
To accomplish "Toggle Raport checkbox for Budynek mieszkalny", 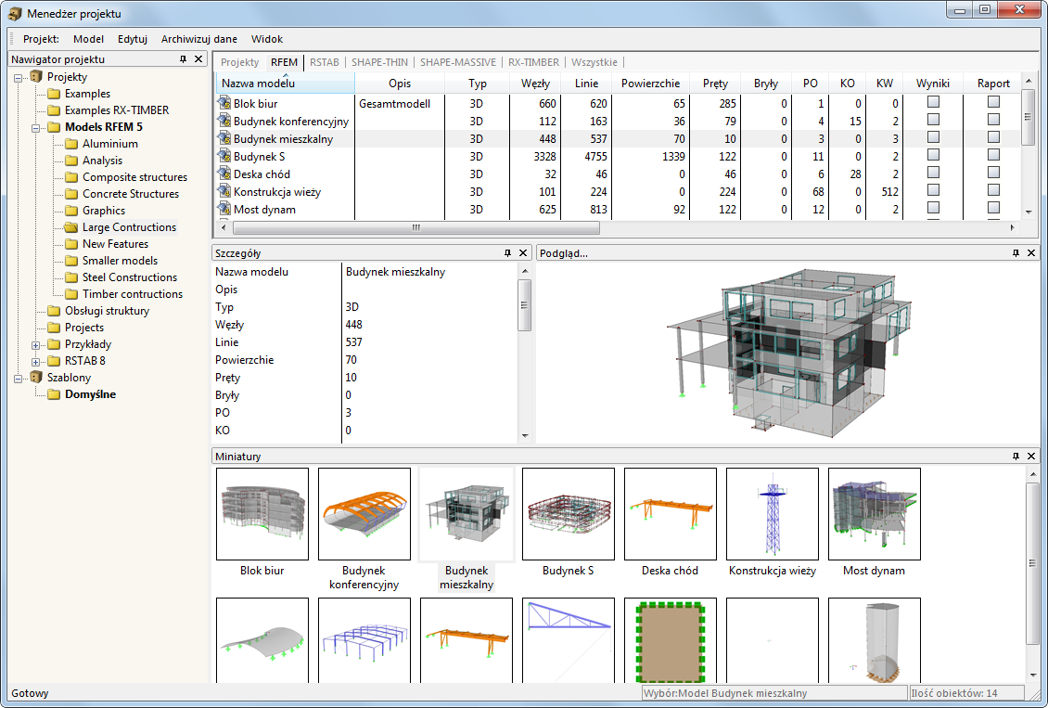I will click(994, 137).
